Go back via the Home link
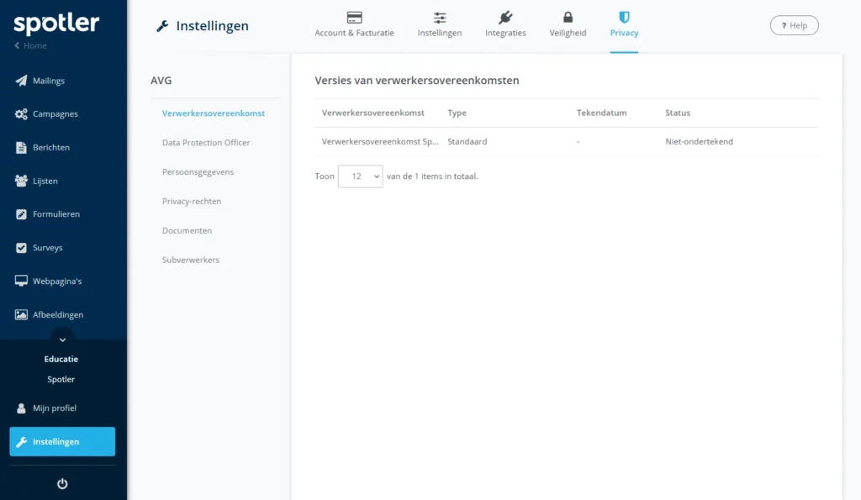 30,45
